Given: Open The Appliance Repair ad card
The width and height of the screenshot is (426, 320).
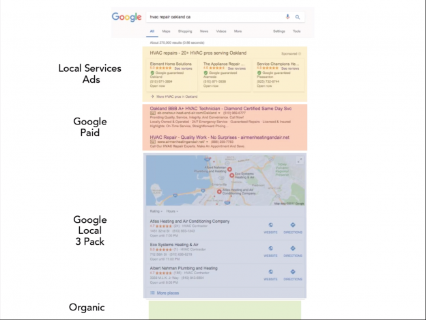Looking at the screenshot, I should coord(225,75).
